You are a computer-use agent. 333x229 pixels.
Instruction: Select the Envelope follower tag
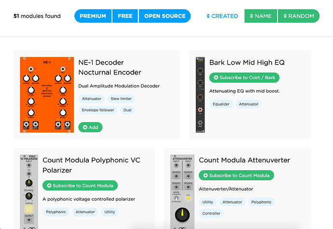point(98,110)
